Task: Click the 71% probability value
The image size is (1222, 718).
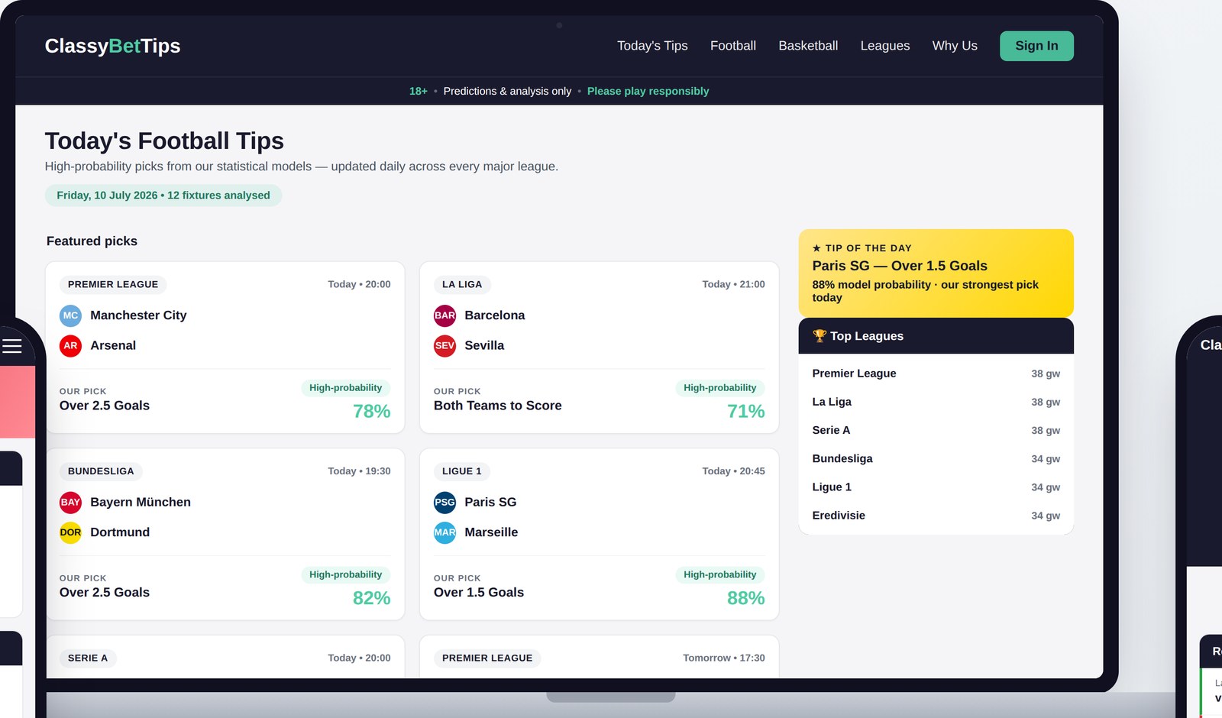Action: (x=745, y=412)
